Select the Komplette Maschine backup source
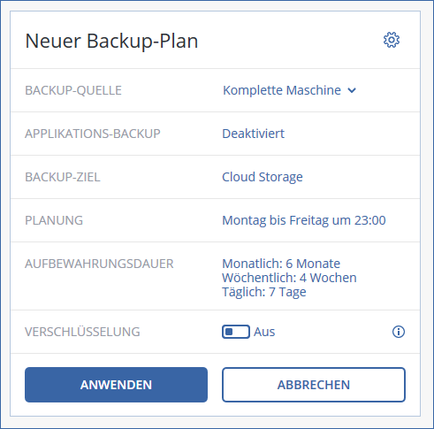 (282, 90)
